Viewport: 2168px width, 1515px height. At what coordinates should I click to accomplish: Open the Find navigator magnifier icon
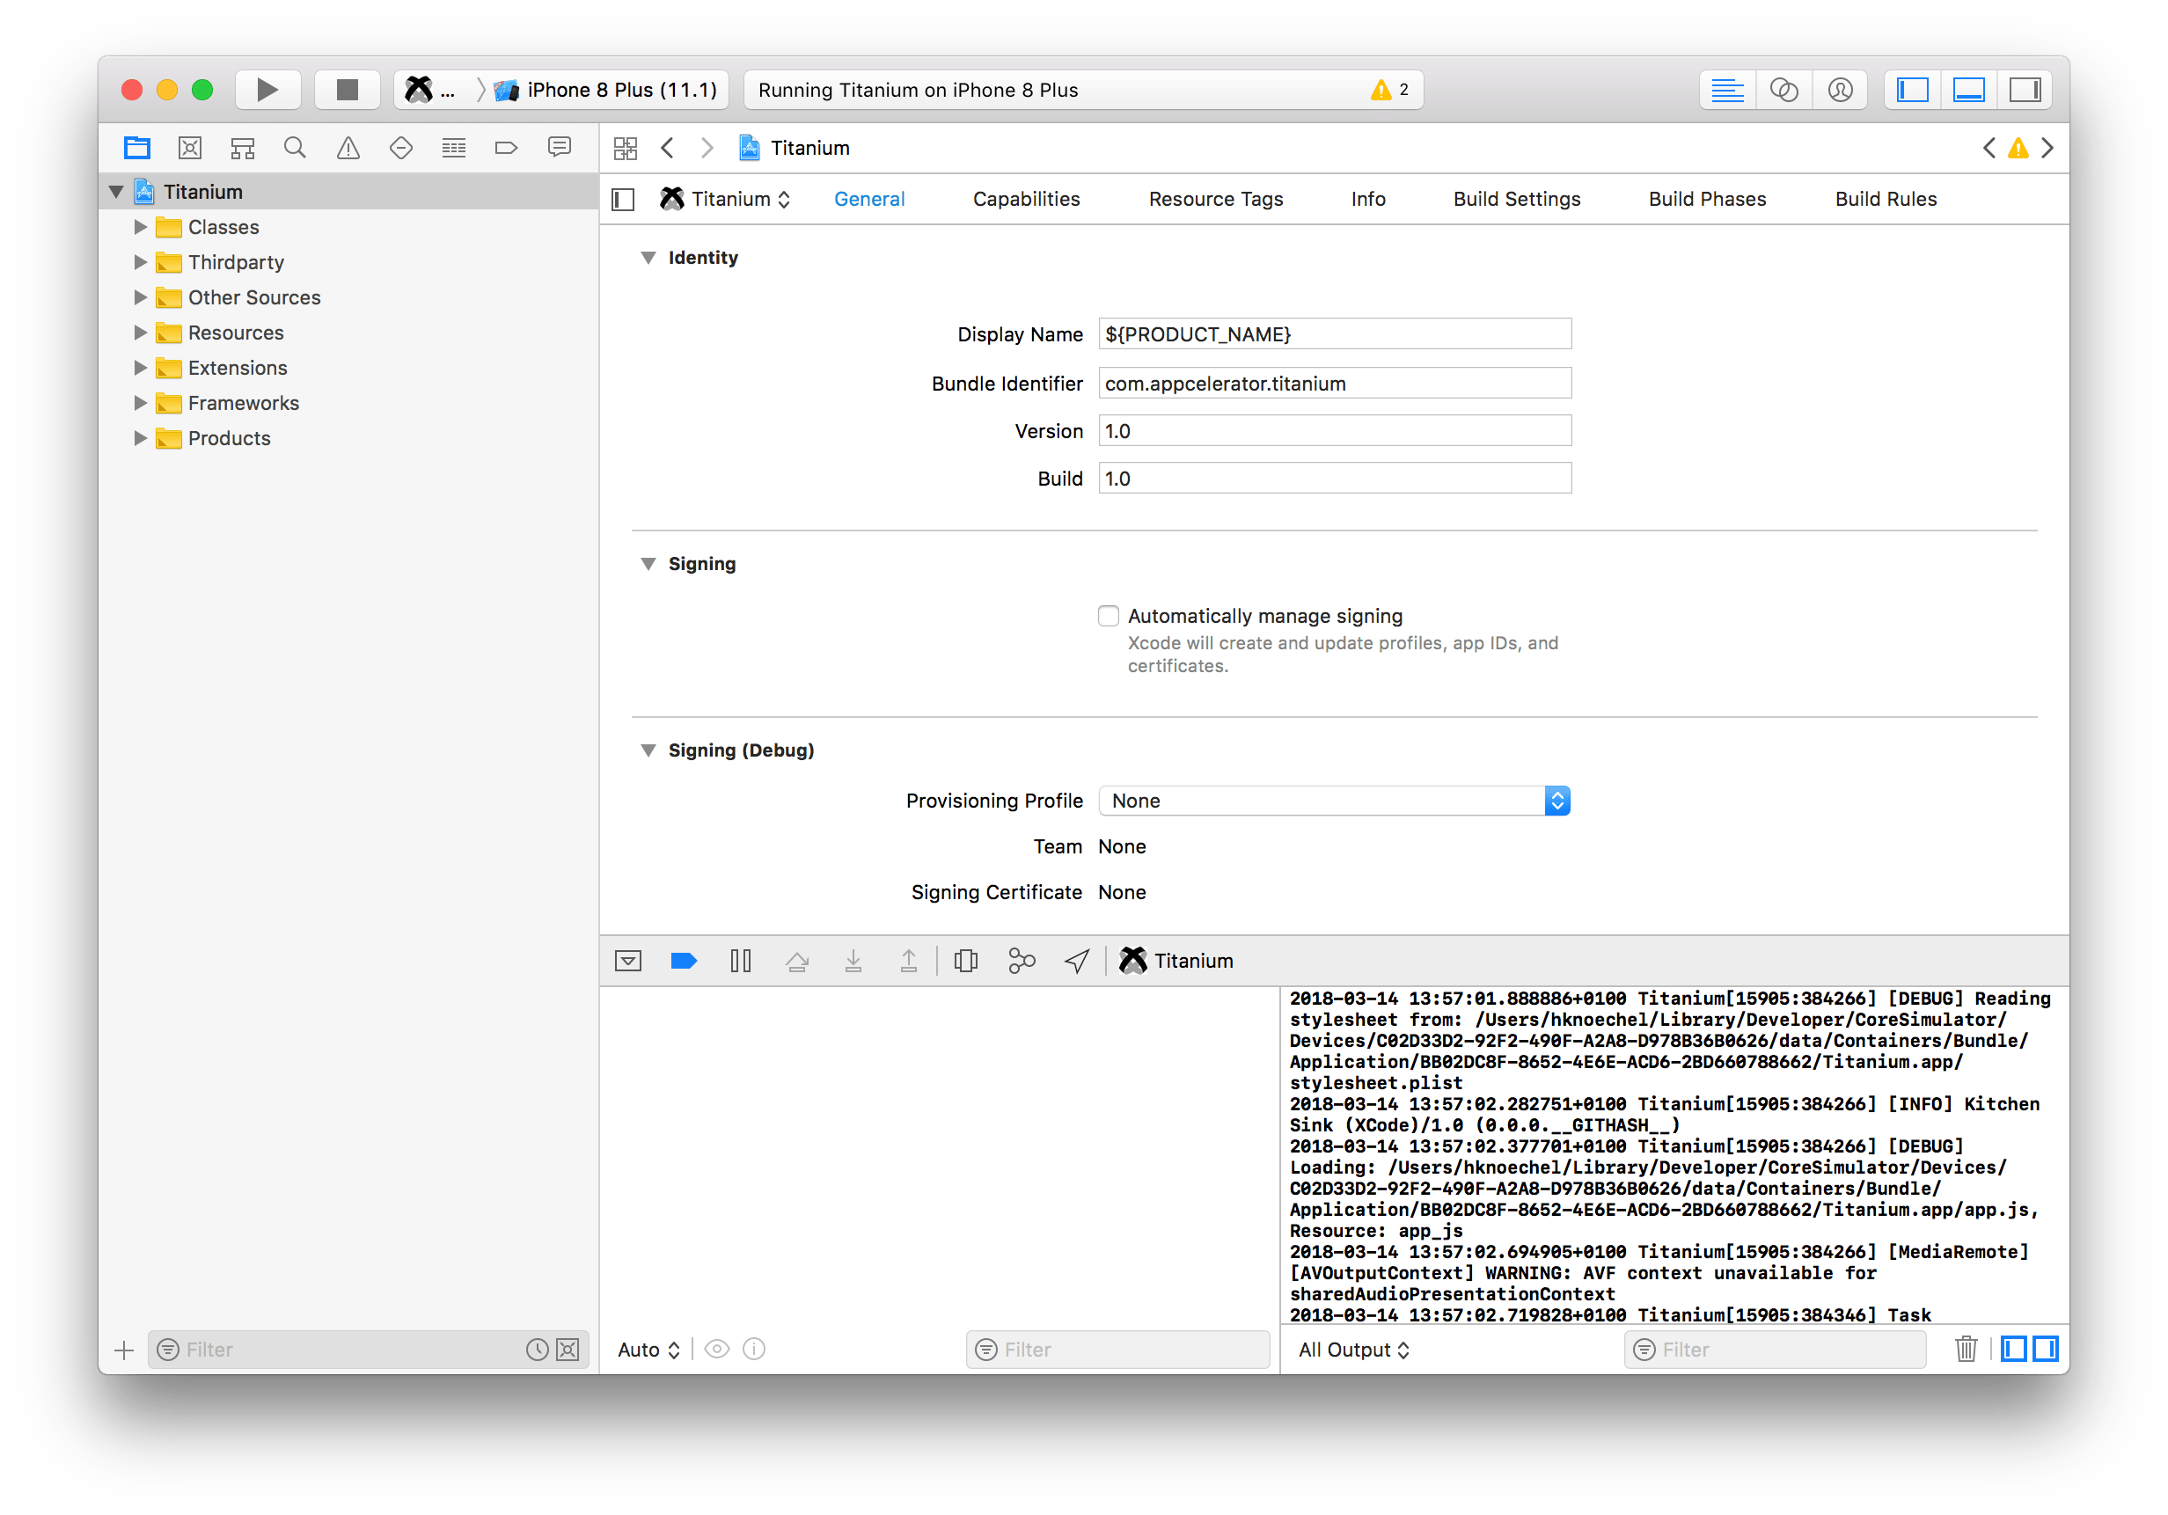coord(295,148)
